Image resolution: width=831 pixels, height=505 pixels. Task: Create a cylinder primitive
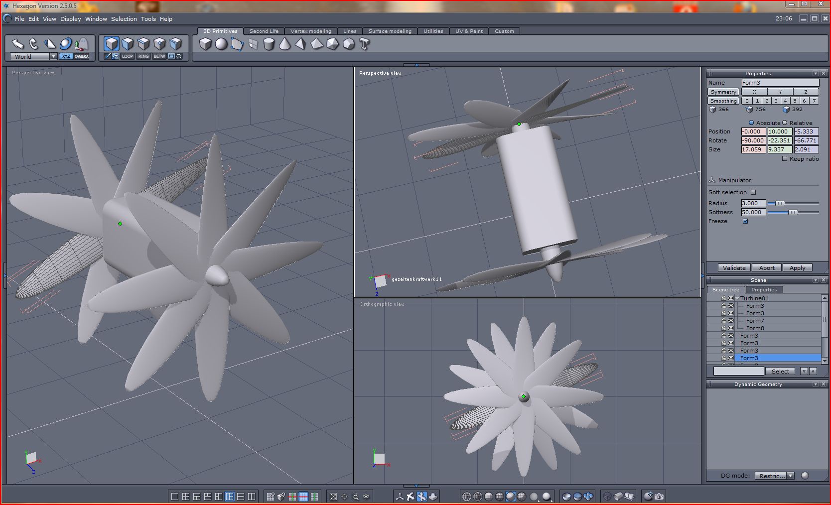pyautogui.click(x=269, y=44)
